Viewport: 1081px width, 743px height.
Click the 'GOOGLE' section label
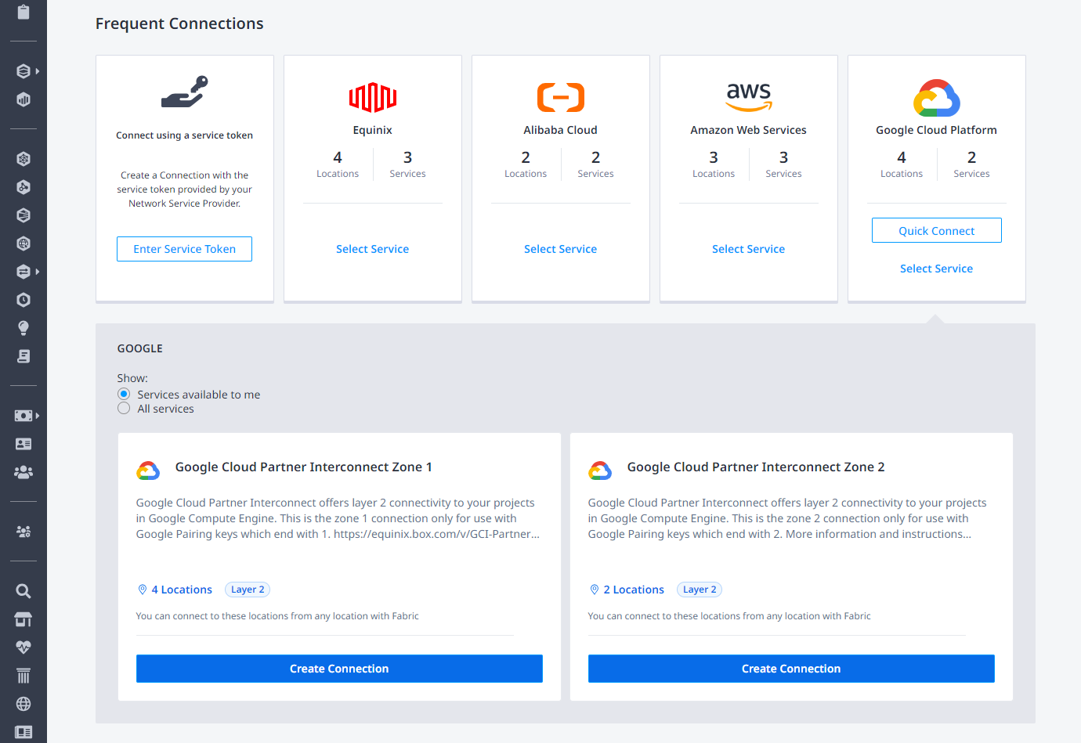[140, 348]
